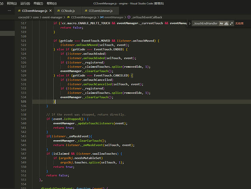
Task: Toggle Match Case in find widget
Action: pos(221,23)
